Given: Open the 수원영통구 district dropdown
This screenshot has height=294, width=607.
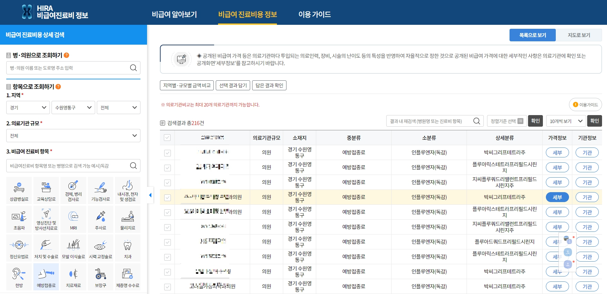Looking at the screenshot, I should [73, 107].
